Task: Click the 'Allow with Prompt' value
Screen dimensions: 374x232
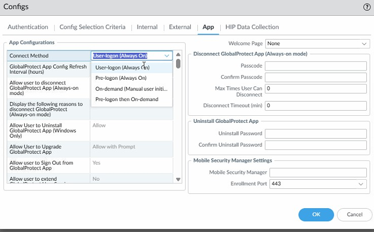Action: point(114,147)
